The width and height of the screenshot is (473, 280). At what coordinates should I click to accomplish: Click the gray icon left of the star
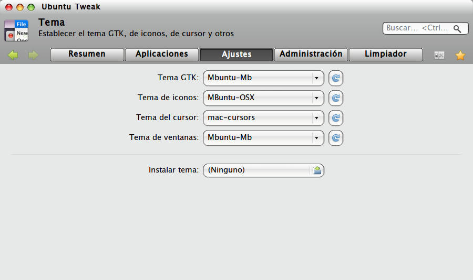pos(439,56)
